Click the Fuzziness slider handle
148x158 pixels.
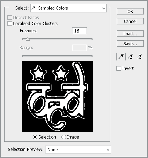pos(28,39)
